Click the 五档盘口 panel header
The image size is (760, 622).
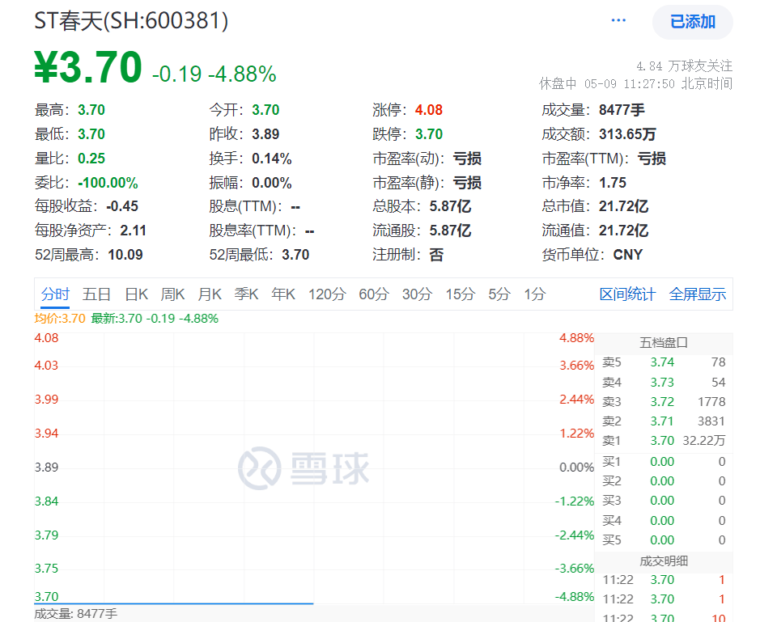pos(664,343)
